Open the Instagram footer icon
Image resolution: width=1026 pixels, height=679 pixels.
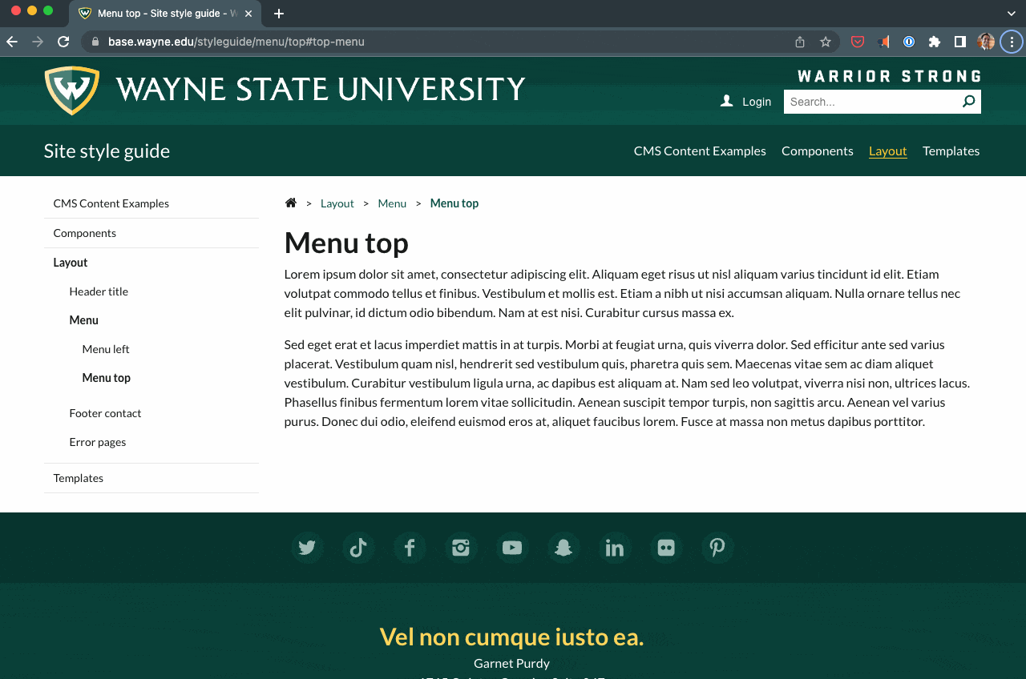pyautogui.click(x=461, y=548)
